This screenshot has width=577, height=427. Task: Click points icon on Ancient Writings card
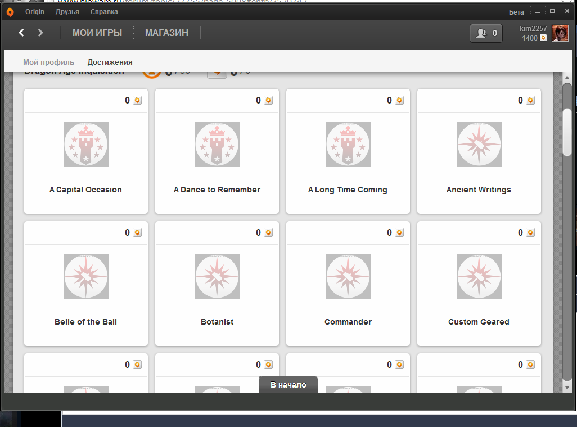click(530, 100)
